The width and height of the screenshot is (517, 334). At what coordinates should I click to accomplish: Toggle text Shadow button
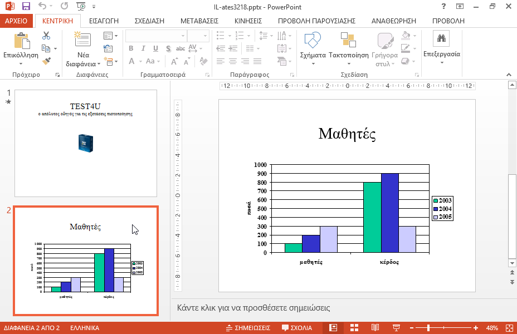pos(168,49)
